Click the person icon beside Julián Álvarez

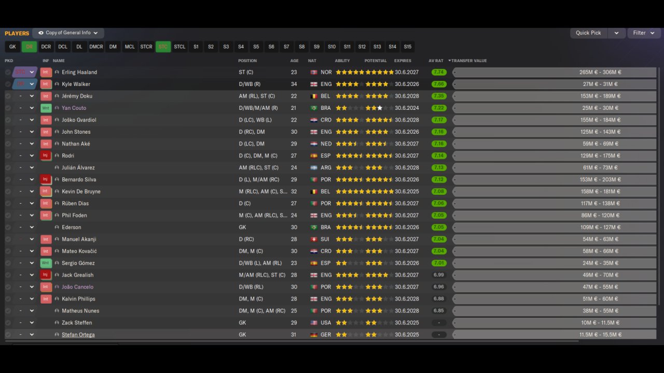[57, 168]
